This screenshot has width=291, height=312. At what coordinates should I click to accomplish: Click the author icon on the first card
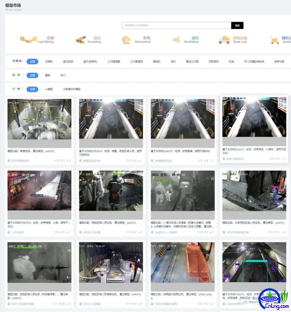pyautogui.click(x=9, y=161)
